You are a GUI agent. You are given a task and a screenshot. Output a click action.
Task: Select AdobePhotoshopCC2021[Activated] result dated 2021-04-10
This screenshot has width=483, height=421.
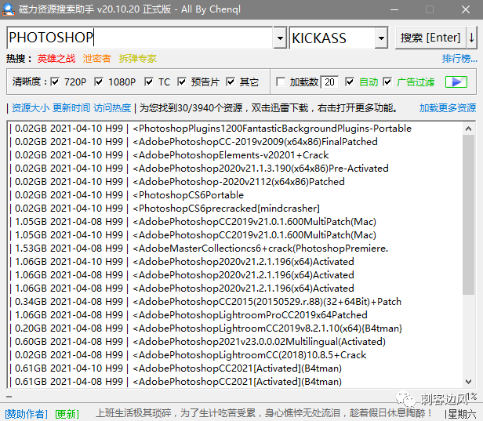[236, 368]
